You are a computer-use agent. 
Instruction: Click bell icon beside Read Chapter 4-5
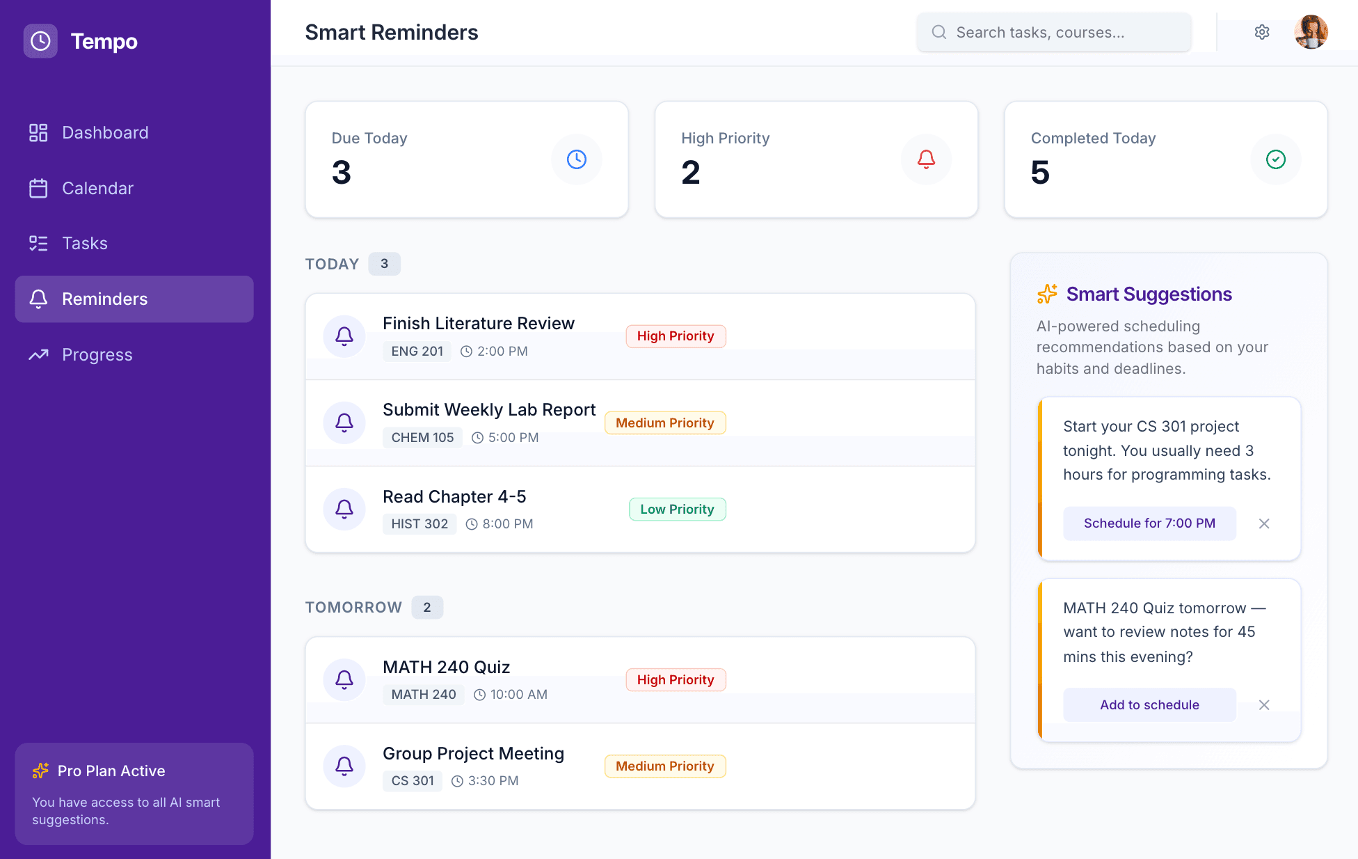point(344,509)
